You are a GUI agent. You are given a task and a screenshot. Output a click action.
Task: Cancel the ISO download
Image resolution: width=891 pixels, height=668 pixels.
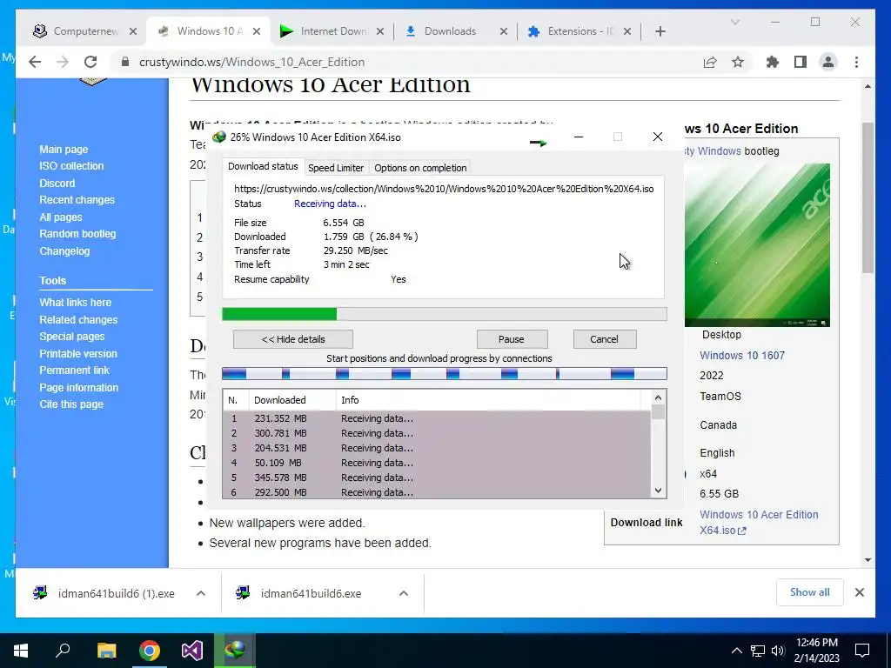(604, 339)
